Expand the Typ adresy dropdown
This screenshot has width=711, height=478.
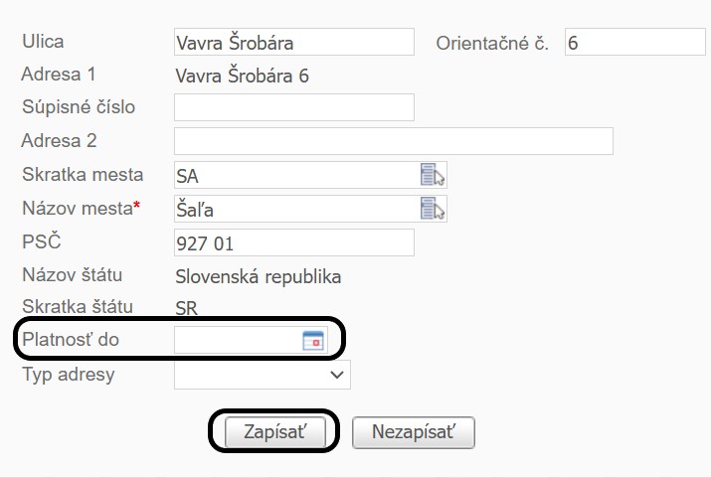coord(263,375)
